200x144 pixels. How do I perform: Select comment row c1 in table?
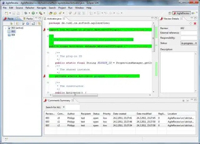tap(120, 122)
